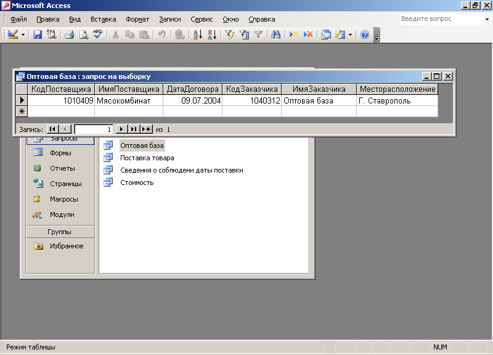Click the New Object icon
493x355 pixels.
[340, 35]
